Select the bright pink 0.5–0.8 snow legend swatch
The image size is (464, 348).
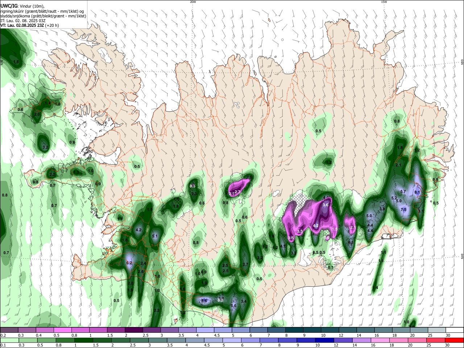click(62, 330)
